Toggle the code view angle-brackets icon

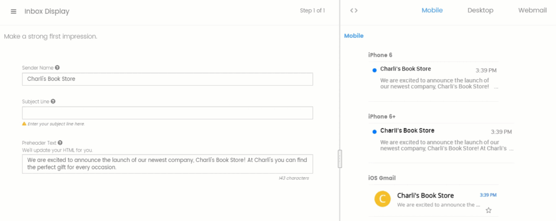(353, 11)
